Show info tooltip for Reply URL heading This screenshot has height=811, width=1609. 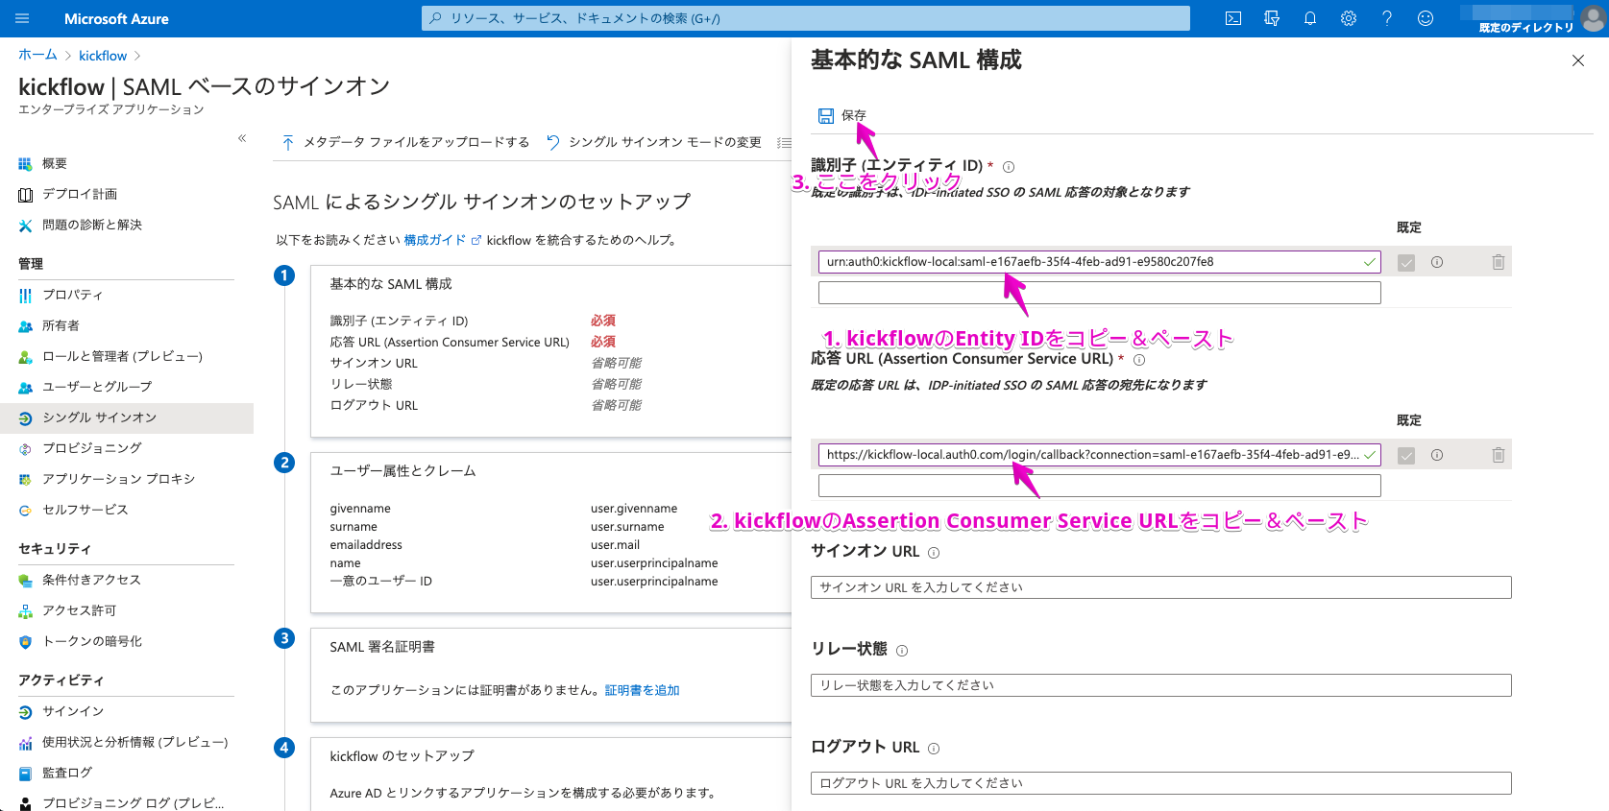(x=1139, y=360)
